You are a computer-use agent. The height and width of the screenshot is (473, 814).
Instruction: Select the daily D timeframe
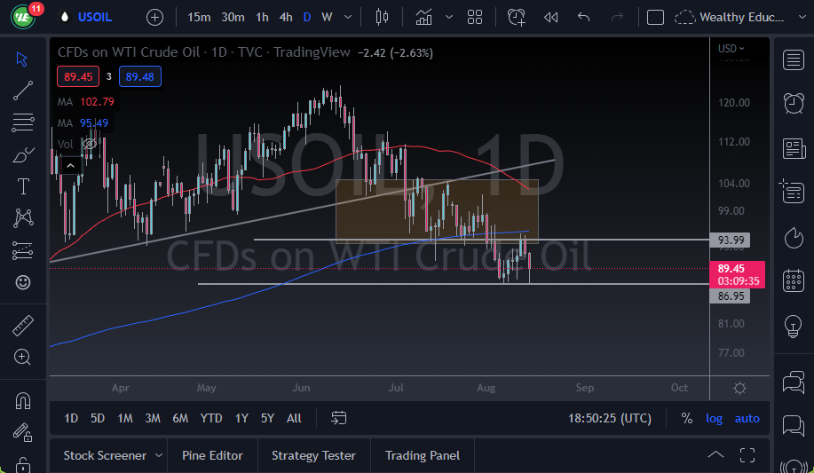coord(307,17)
